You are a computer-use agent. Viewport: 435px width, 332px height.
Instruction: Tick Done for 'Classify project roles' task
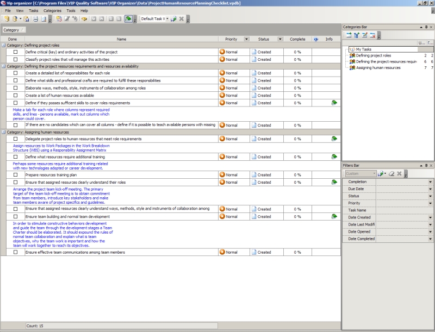16,60
